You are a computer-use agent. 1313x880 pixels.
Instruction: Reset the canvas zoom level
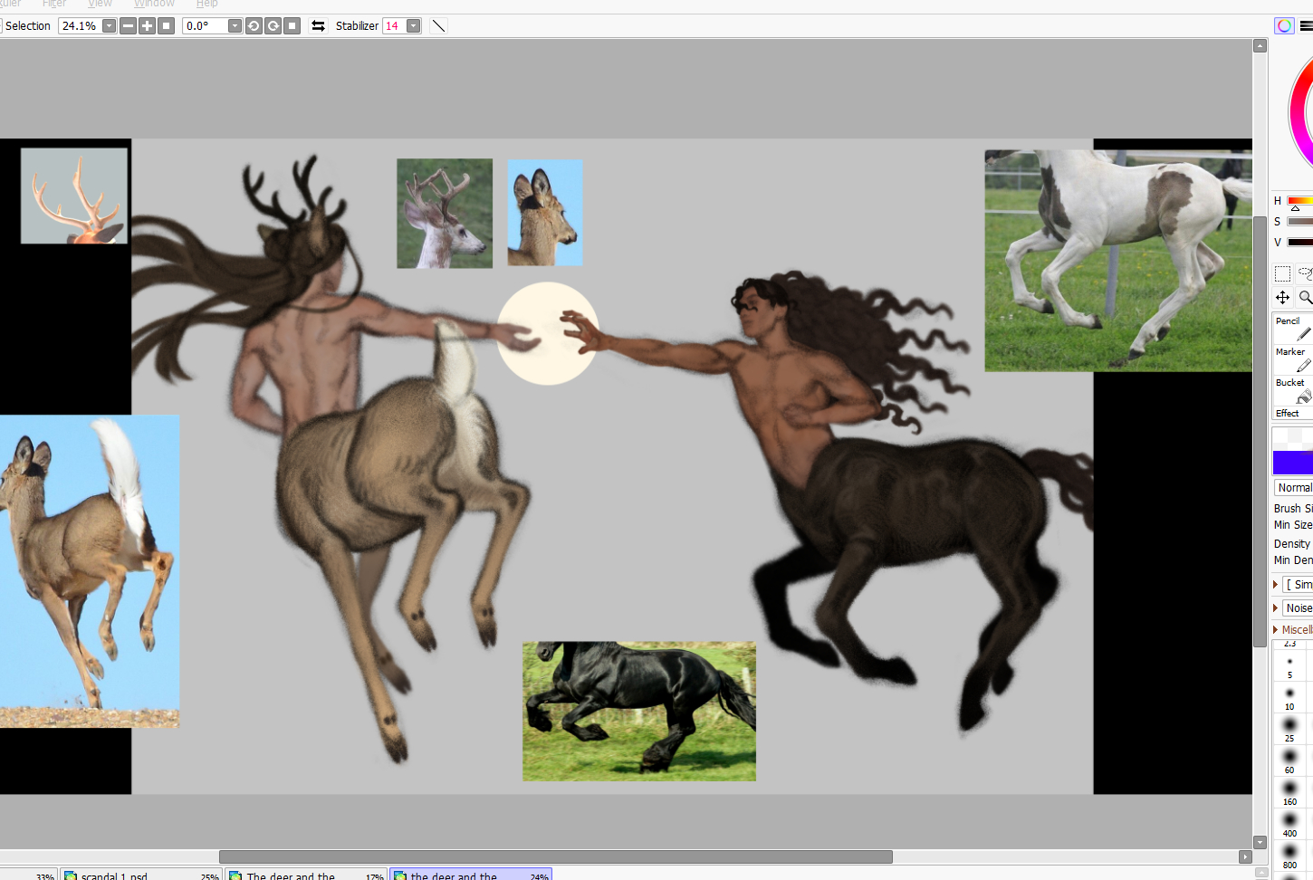tap(166, 26)
